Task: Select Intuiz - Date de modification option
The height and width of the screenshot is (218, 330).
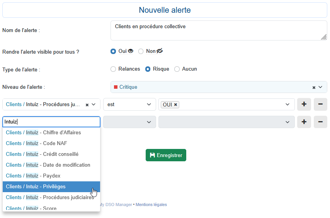Action: pyautogui.click(x=51, y=165)
